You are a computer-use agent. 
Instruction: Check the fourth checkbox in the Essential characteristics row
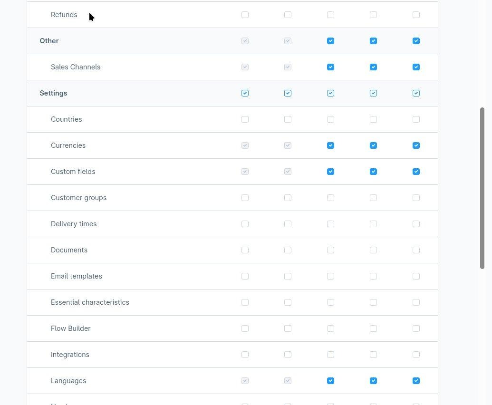coord(373,302)
